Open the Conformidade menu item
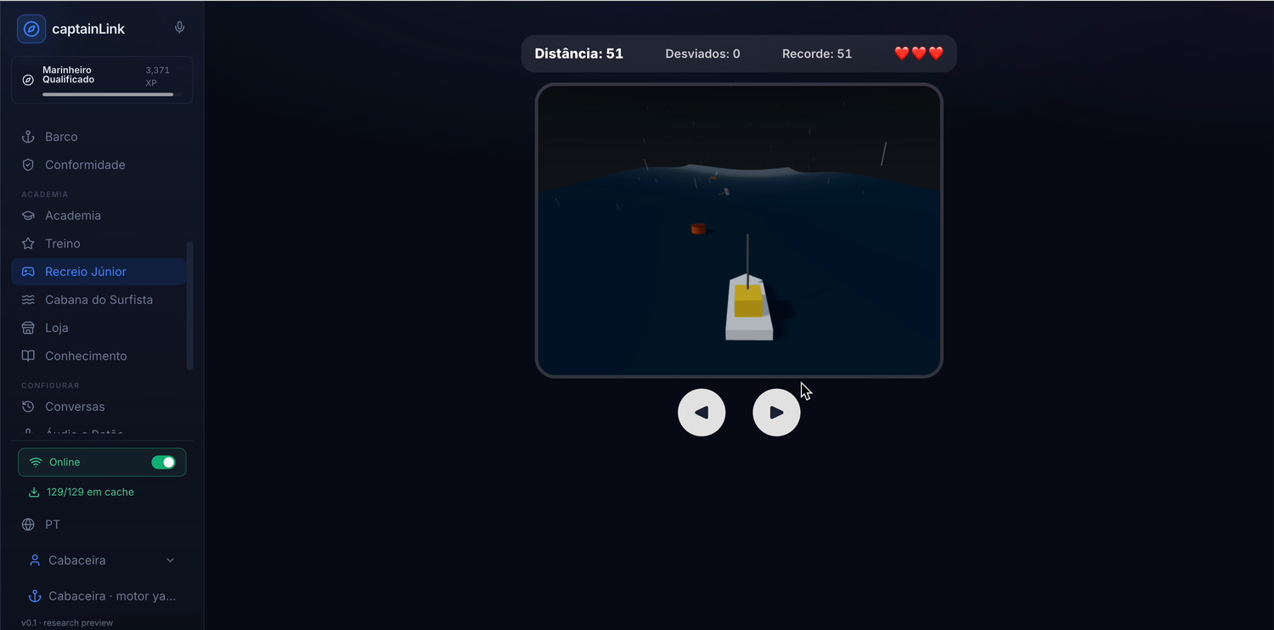Screen dimensions: 1274x630 tap(99, 165)
